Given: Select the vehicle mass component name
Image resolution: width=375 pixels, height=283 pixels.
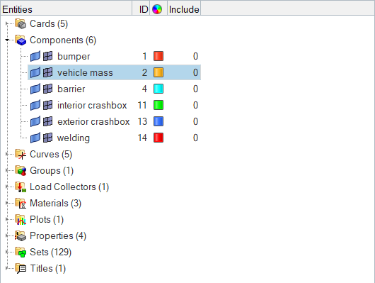Looking at the screenshot, I should click(x=85, y=72).
